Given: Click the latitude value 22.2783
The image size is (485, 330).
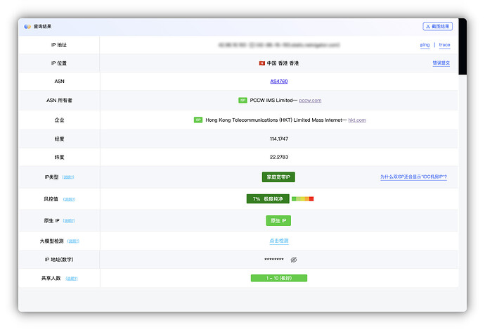Looking at the screenshot, I should tap(278, 158).
